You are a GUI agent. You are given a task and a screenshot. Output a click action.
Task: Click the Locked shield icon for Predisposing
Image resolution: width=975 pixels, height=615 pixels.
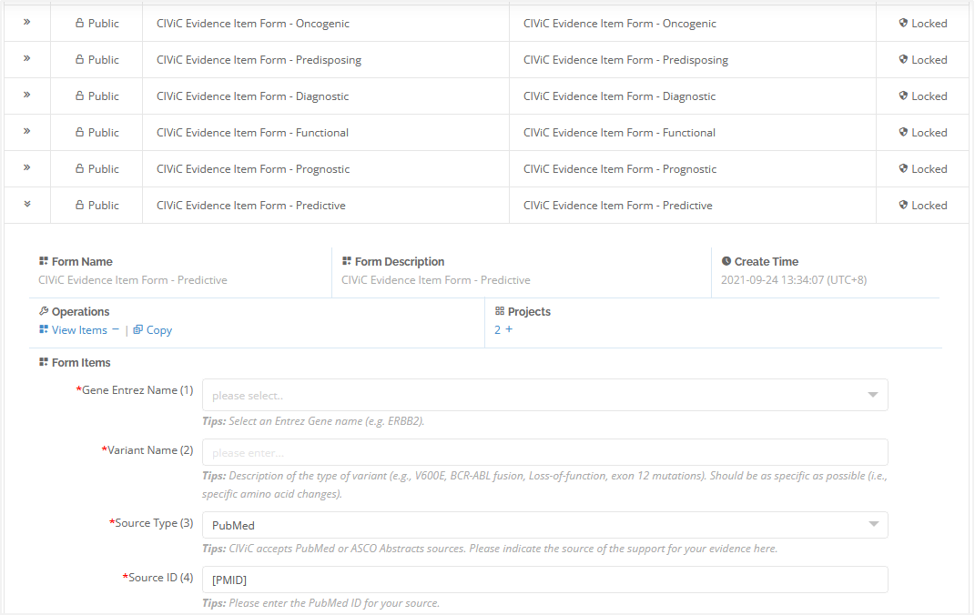pos(903,60)
